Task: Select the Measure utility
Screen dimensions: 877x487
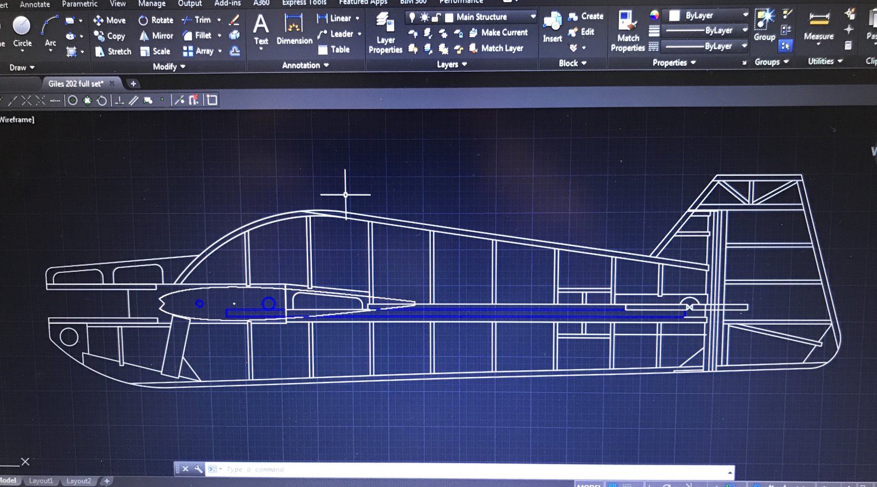Action: (818, 26)
